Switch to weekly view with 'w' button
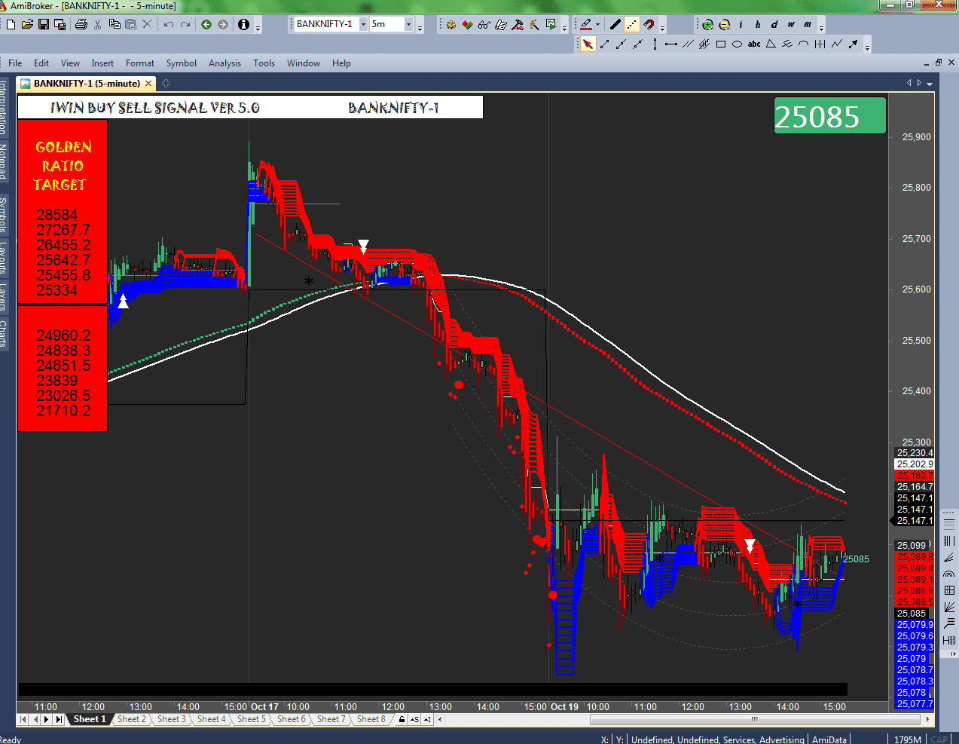 [x=790, y=24]
